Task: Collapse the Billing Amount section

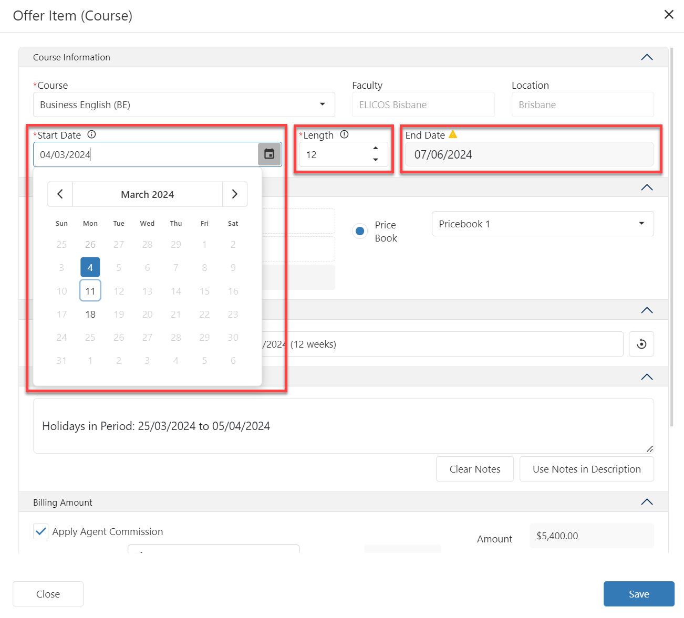Action: tap(647, 502)
